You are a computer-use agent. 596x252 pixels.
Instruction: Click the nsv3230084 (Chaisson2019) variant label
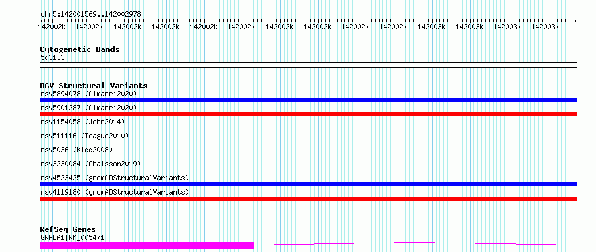(90, 164)
